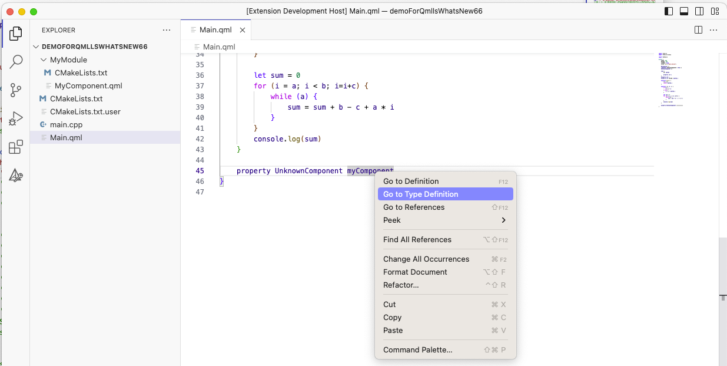Expand the Peek submenu arrow
727x366 pixels.
tap(503, 220)
